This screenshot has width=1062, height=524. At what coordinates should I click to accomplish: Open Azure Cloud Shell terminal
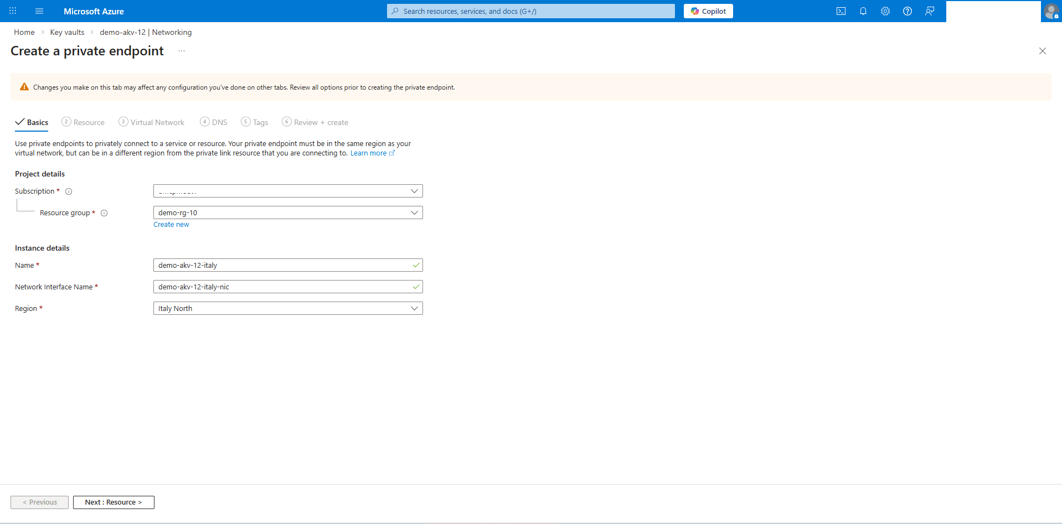[x=841, y=11]
